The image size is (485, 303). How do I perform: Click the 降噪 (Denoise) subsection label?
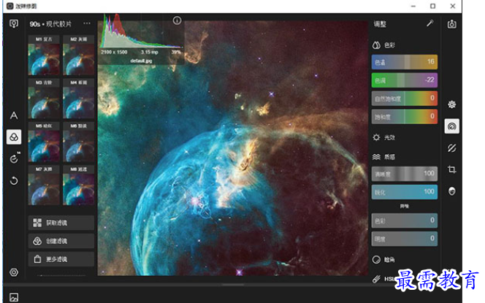[405, 206]
